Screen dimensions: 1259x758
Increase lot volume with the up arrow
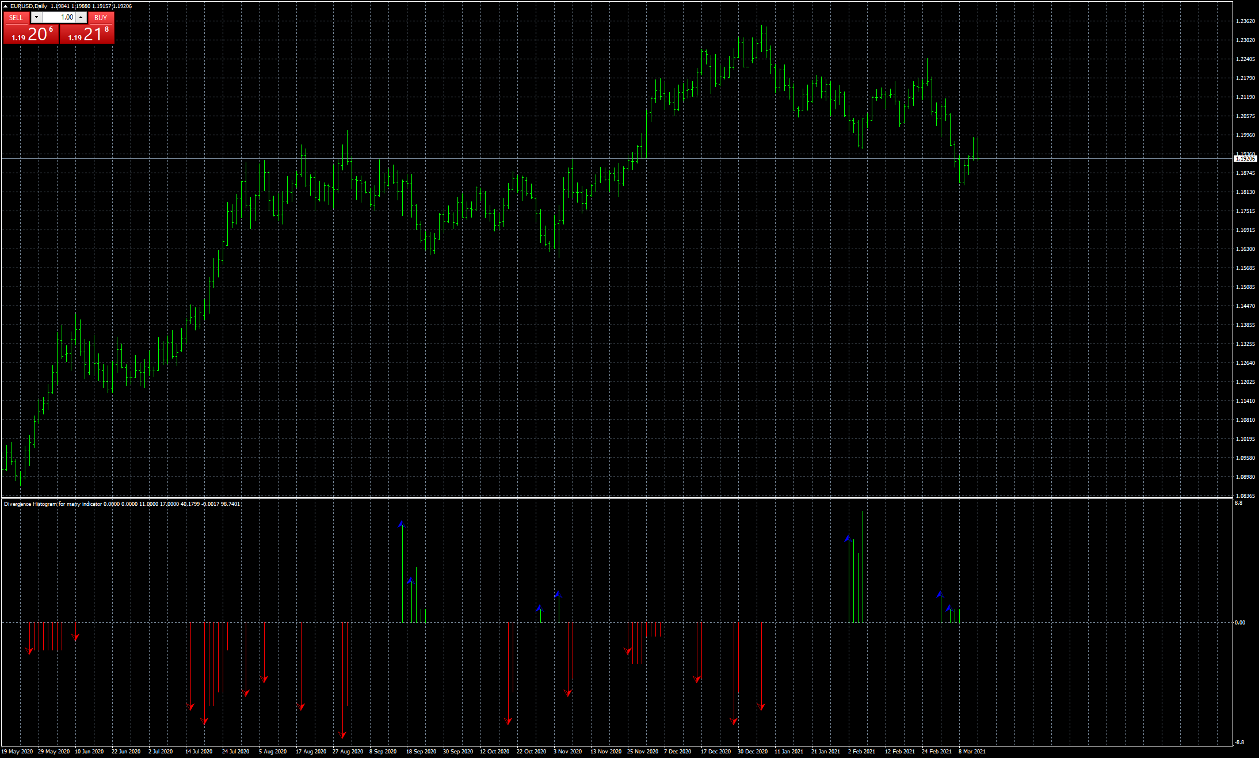(x=81, y=17)
